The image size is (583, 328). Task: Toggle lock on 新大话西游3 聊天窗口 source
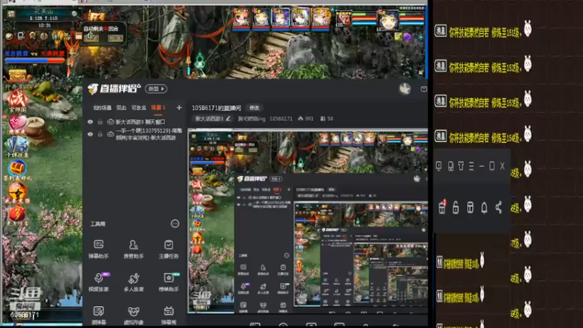click(100, 122)
